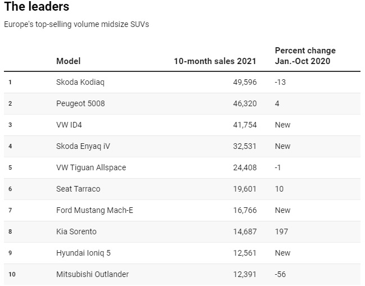The image size is (365, 286).
Task: Click the subtitle about top-selling midsize SUVs
Action: 76,24
